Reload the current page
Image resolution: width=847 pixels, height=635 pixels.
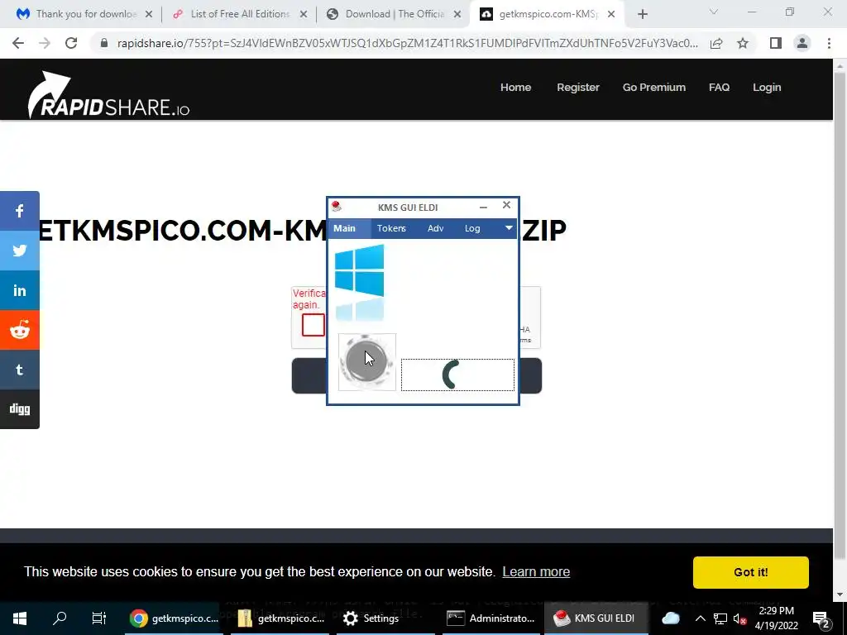click(71, 43)
